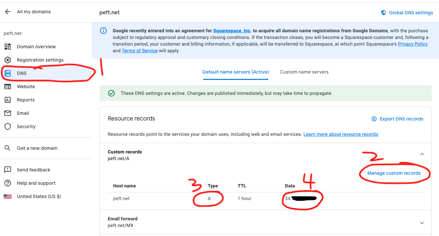
Task: Select the Default name servers (Active) tab
Action: [235, 72]
